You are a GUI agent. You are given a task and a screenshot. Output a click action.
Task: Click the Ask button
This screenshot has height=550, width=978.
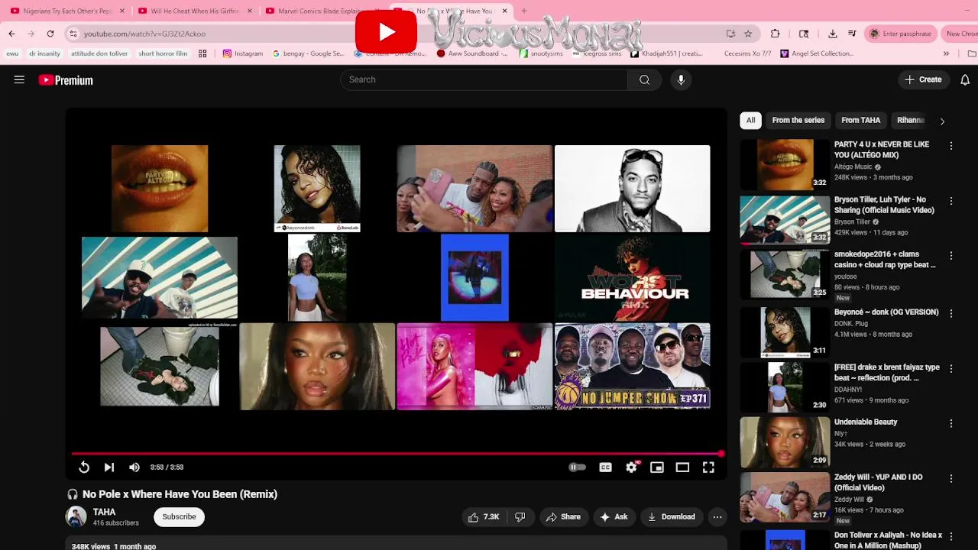tap(614, 517)
